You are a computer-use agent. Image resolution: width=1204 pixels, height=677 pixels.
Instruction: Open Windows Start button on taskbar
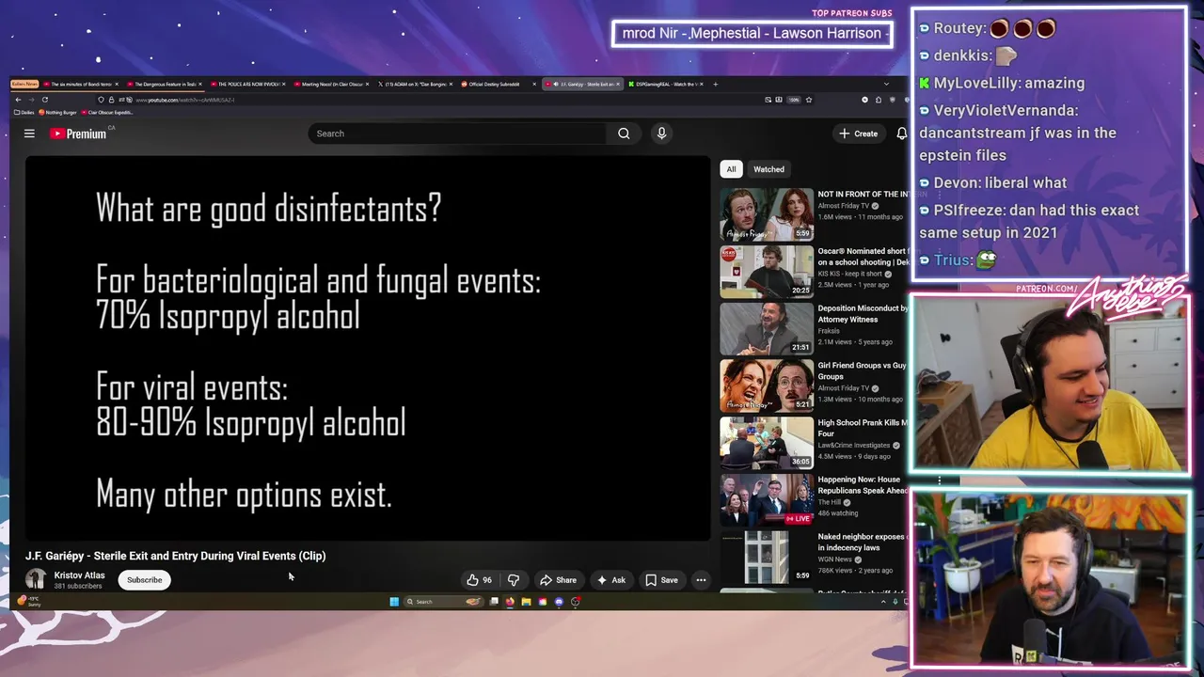394,602
